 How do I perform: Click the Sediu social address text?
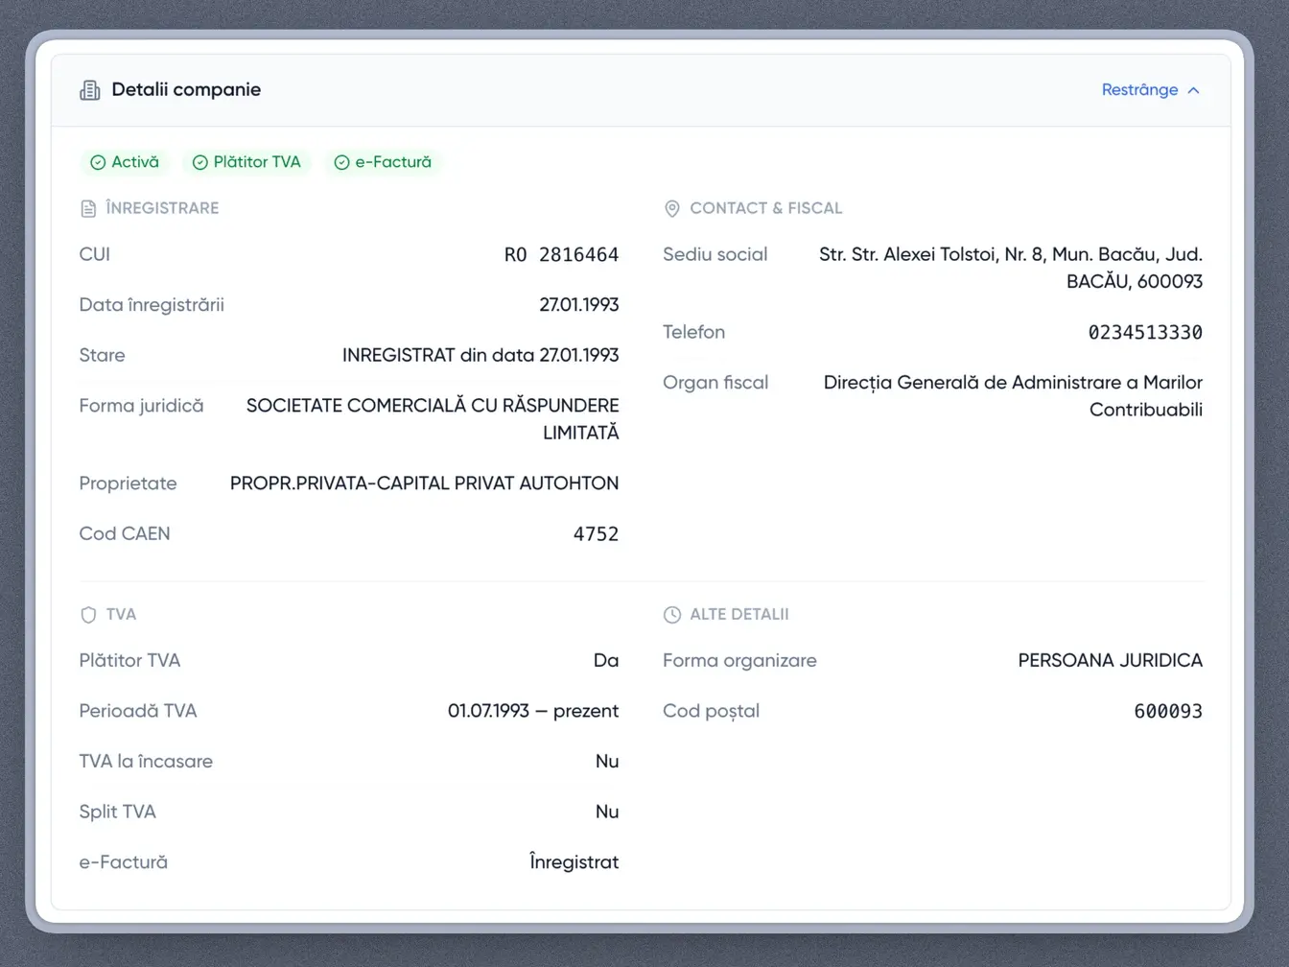pos(1010,268)
